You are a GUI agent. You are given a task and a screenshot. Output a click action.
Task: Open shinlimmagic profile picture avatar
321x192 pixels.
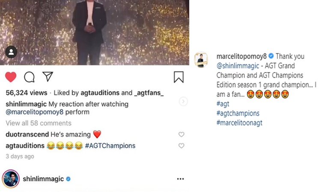pyautogui.click(x=11, y=179)
